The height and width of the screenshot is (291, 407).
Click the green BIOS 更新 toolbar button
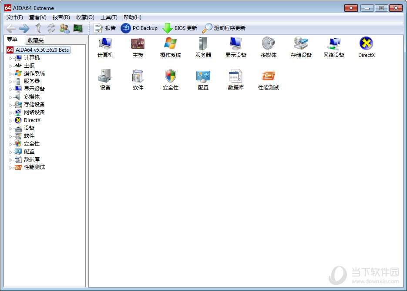point(179,28)
